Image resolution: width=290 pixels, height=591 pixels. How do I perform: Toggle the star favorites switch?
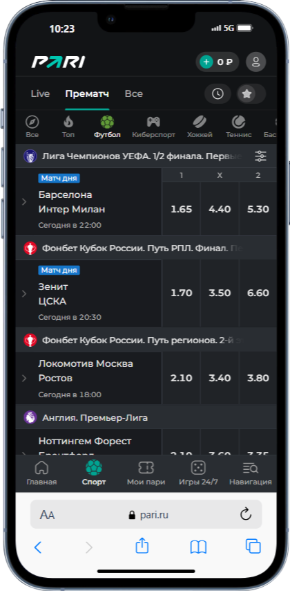tap(251, 94)
